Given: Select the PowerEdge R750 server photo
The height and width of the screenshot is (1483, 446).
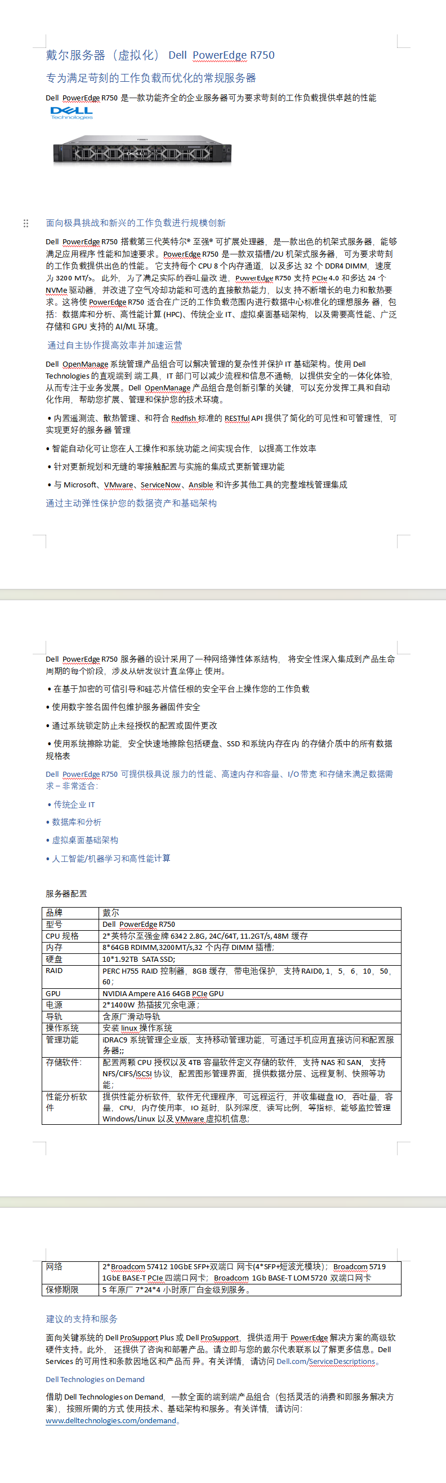Looking at the screenshot, I should [142, 149].
